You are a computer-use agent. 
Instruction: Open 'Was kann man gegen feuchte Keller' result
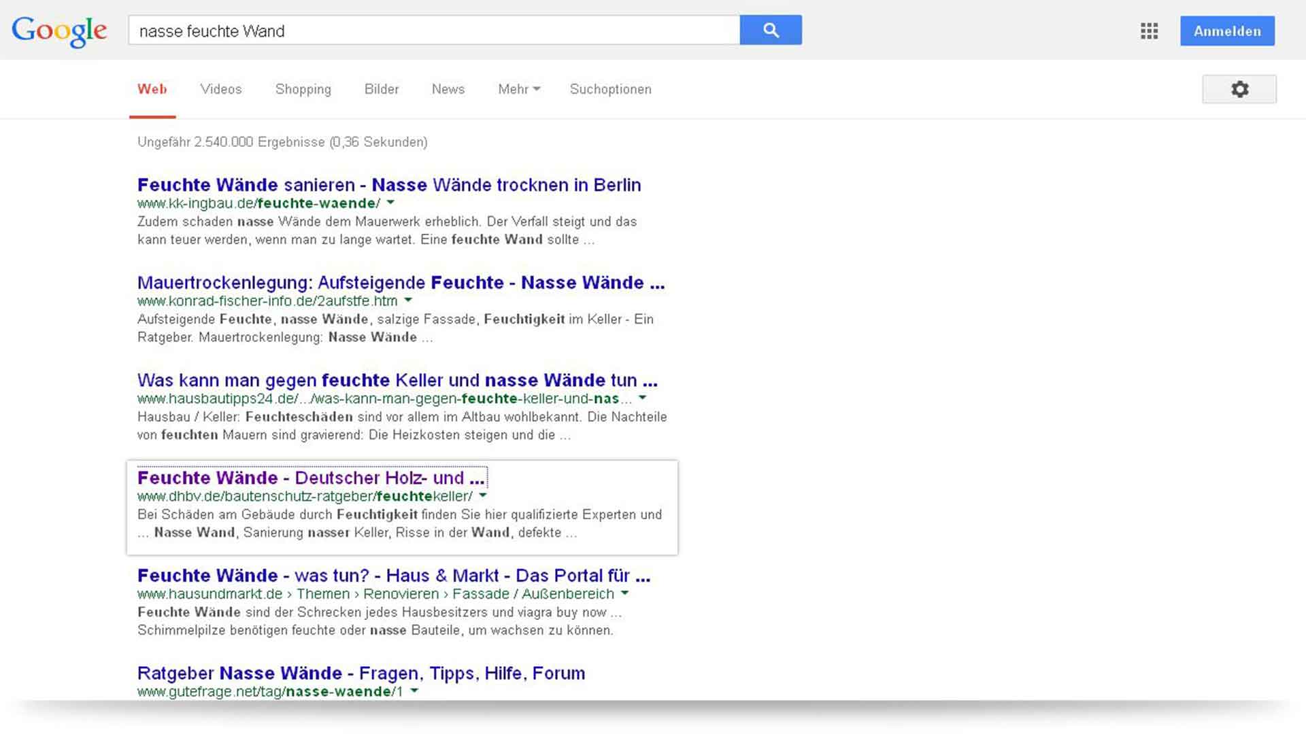coord(397,381)
